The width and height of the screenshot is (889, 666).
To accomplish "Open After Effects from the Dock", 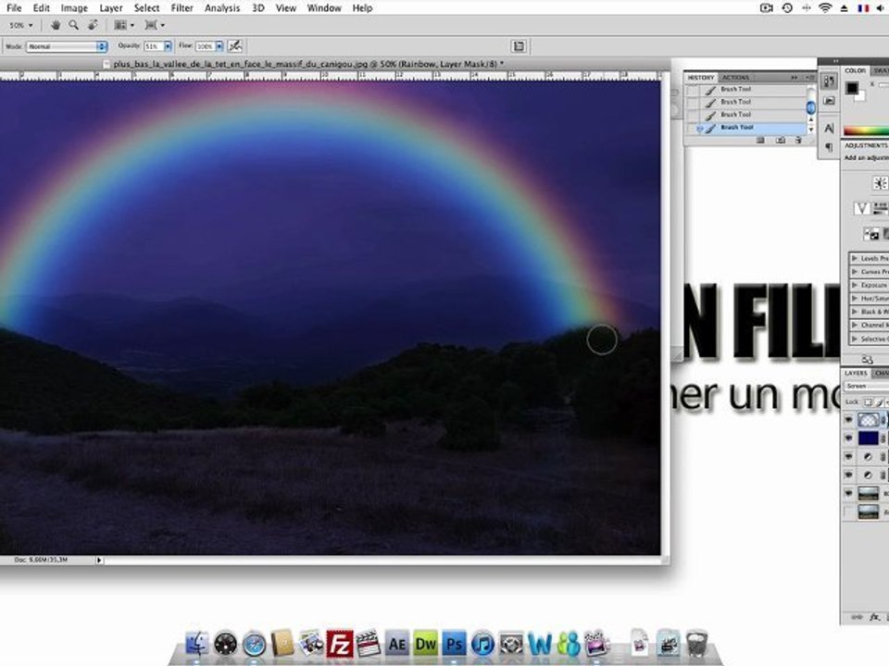I will pyautogui.click(x=397, y=644).
